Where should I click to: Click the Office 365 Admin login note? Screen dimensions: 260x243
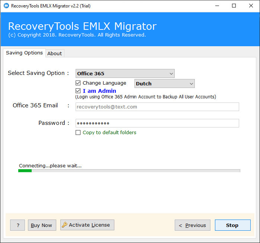tap(146, 97)
